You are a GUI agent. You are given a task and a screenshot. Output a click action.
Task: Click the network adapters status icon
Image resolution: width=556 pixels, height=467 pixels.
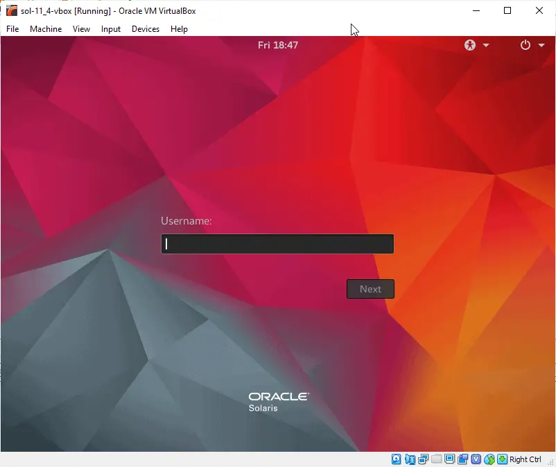(x=423, y=459)
